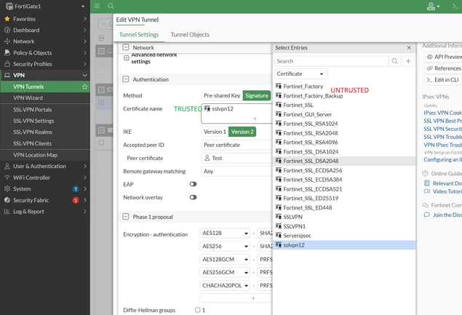
Task: Click the plus icon to create new entry
Action: [408, 61]
